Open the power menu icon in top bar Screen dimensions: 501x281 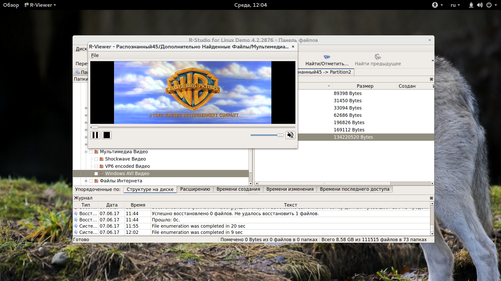[489, 5]
